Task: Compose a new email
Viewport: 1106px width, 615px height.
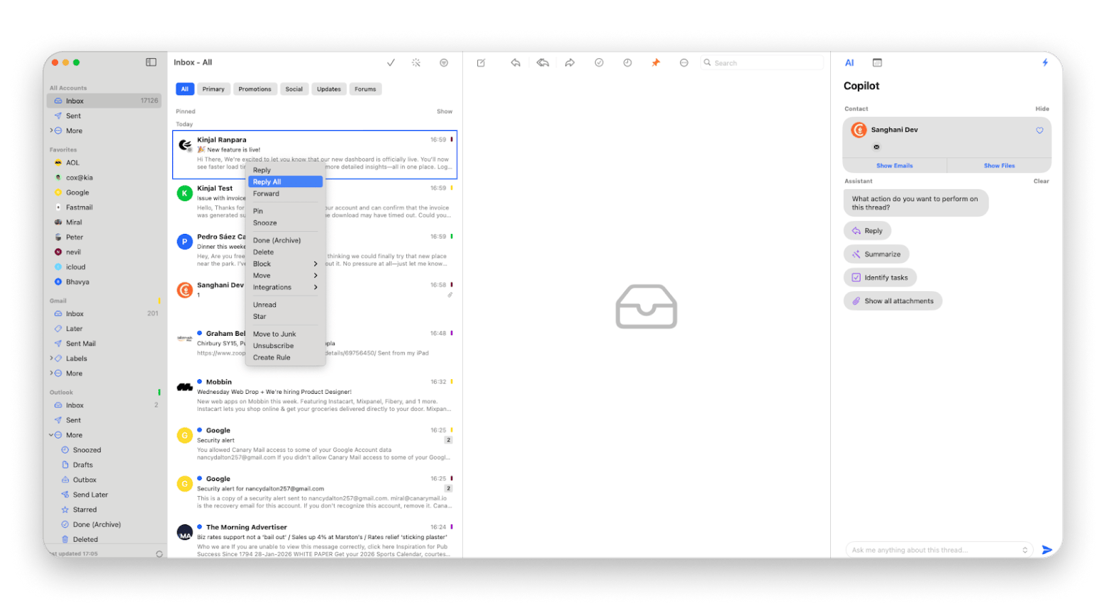Action: [481, 62]
